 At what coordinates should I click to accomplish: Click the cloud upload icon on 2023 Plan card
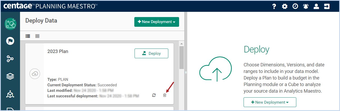[35, 74]
